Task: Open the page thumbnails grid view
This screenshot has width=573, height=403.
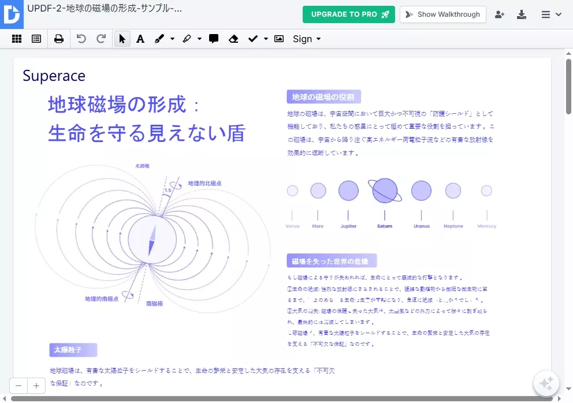Action: (x=17, y=39)
